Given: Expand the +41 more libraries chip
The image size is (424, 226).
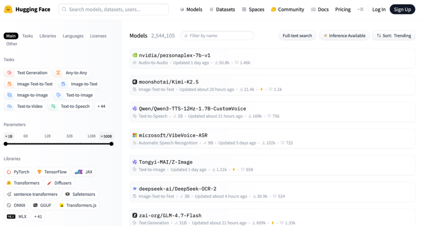Looking at the screenshot, I should (x=38, y=217).
